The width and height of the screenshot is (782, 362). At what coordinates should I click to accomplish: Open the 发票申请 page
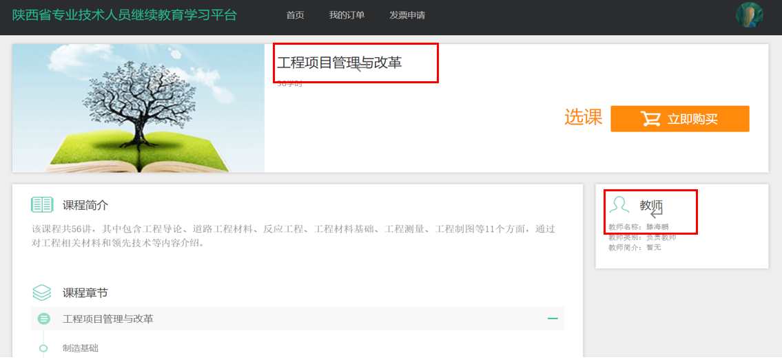pos(407,15)
